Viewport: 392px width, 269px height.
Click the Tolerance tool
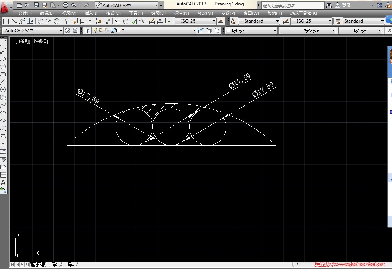[117, 21]
